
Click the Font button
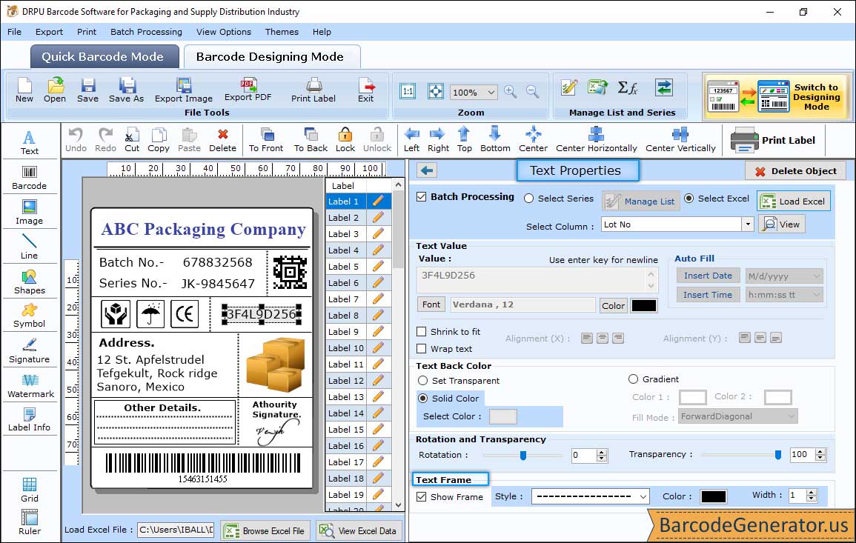click(x=431, y=304)
